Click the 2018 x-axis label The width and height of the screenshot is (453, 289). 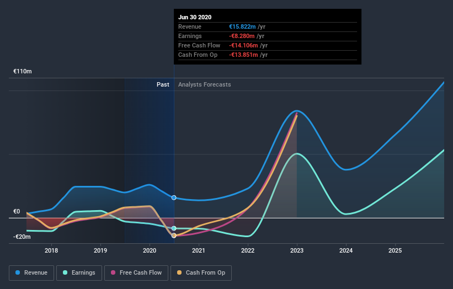[51, 250]
